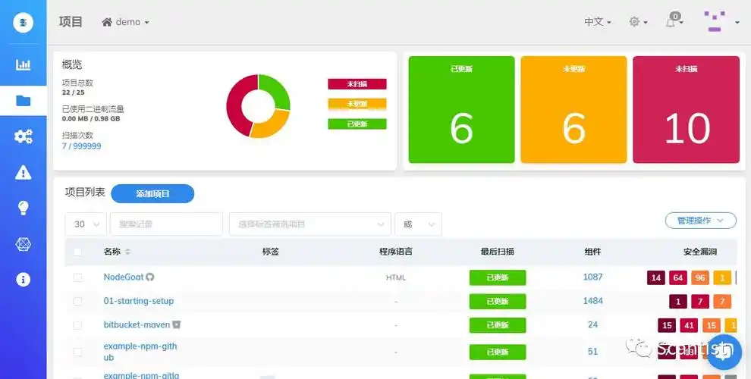Expand the caret next to user avatar

[x=737, y=22]
